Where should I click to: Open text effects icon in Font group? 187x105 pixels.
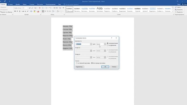tap(31, 11)
